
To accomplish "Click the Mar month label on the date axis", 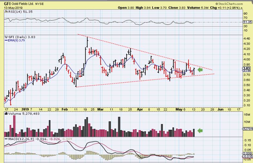I will [x=100, y=109].
